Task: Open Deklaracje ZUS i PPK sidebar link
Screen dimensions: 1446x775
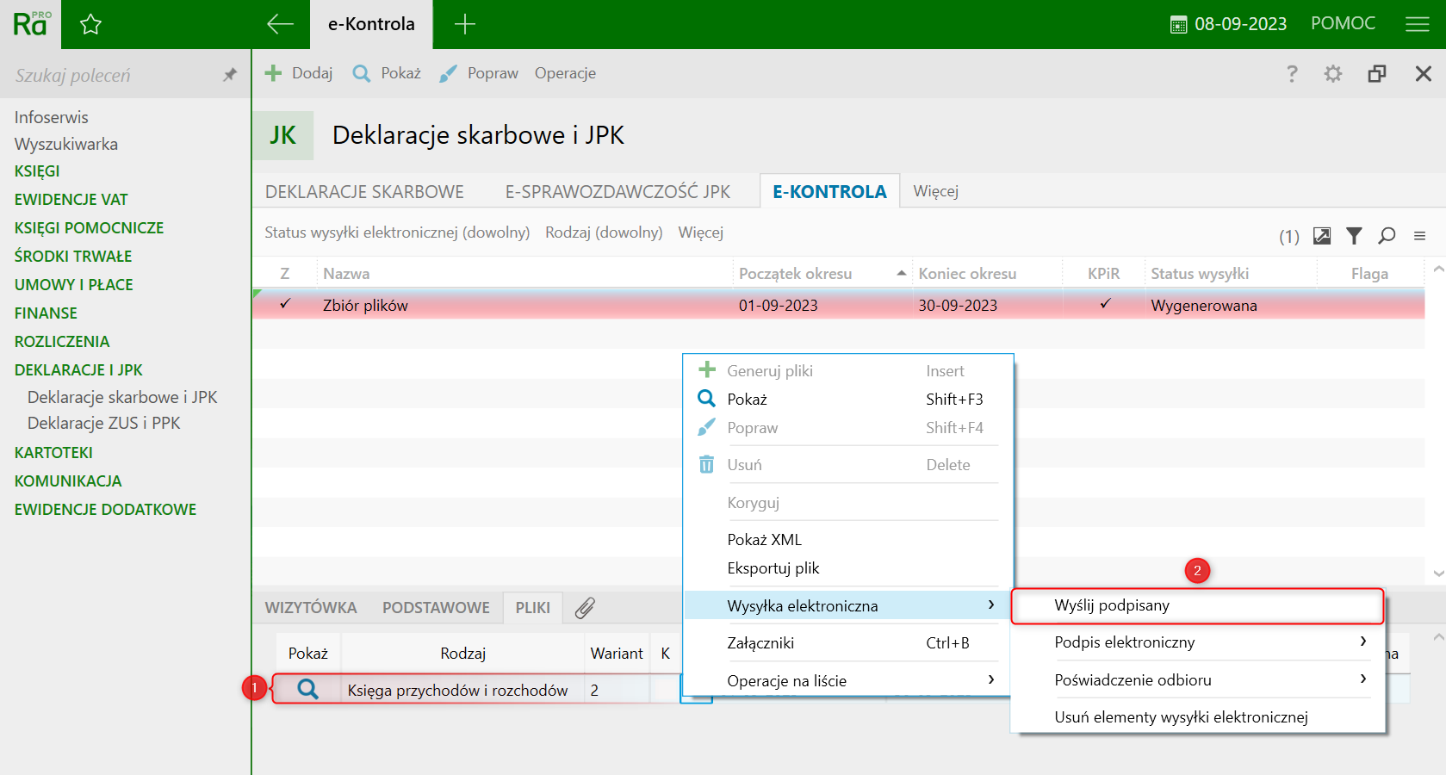Action: (104, 423)
